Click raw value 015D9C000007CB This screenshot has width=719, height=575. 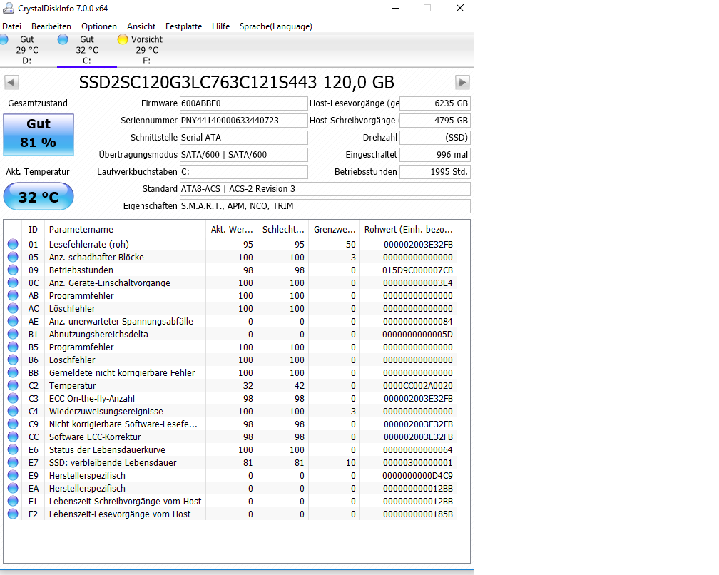pyautogui.click(x=418, y=270)
